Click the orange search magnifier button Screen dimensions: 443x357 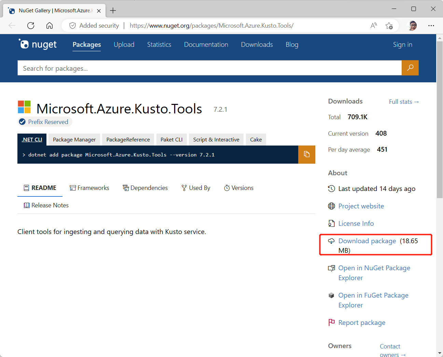click(x=410, y=68)
